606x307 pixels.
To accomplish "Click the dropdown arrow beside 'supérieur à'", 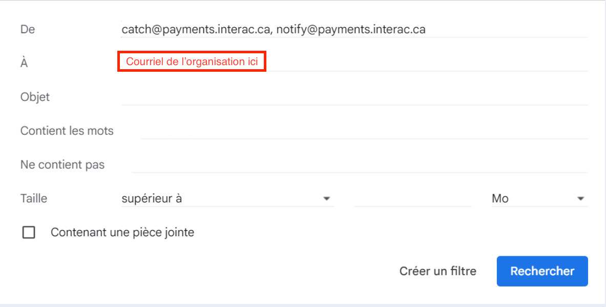I will click(x=326, y=199).
